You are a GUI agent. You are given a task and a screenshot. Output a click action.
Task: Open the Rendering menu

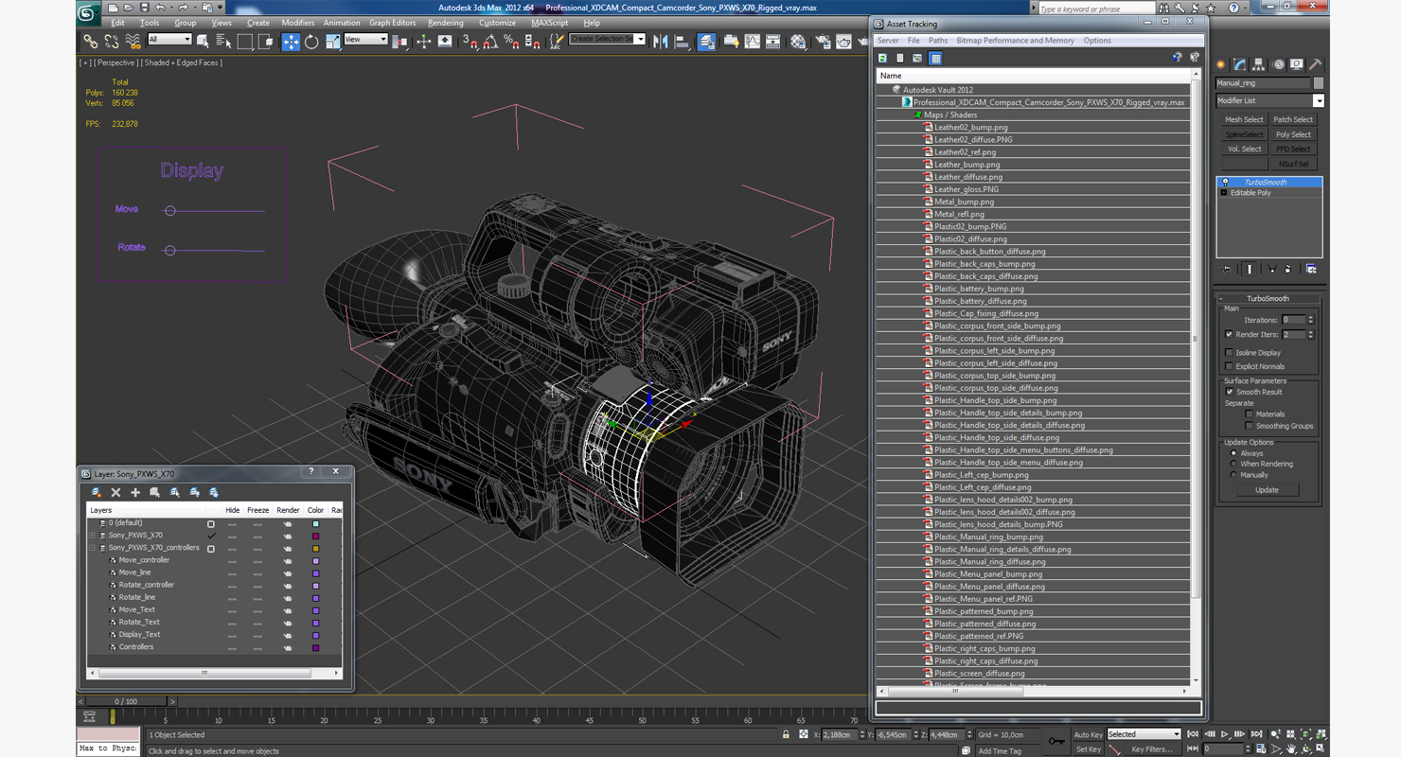445,23
